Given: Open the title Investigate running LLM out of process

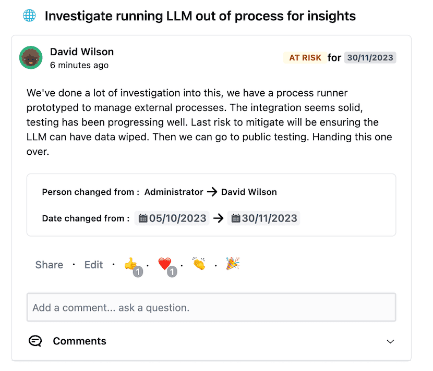Looking at the screenshot, I should point(200,16).
